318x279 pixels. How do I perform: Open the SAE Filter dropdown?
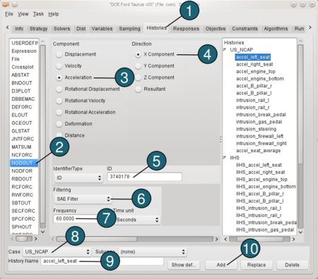tap(83, 199)
